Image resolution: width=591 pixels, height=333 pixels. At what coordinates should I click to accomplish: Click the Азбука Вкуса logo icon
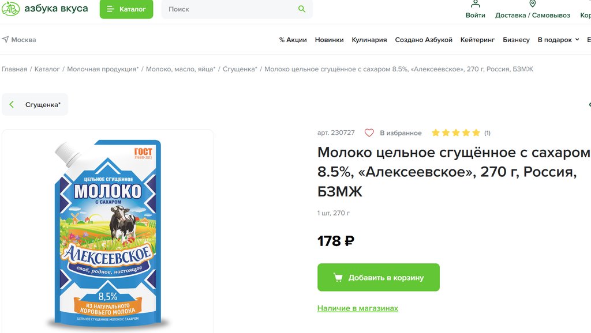pos(10,9)
